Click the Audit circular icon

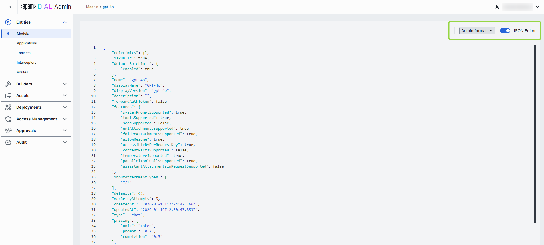[x=8, y=142]
